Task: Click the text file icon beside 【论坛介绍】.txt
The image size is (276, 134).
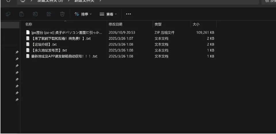Action: [x=28, y=44]
